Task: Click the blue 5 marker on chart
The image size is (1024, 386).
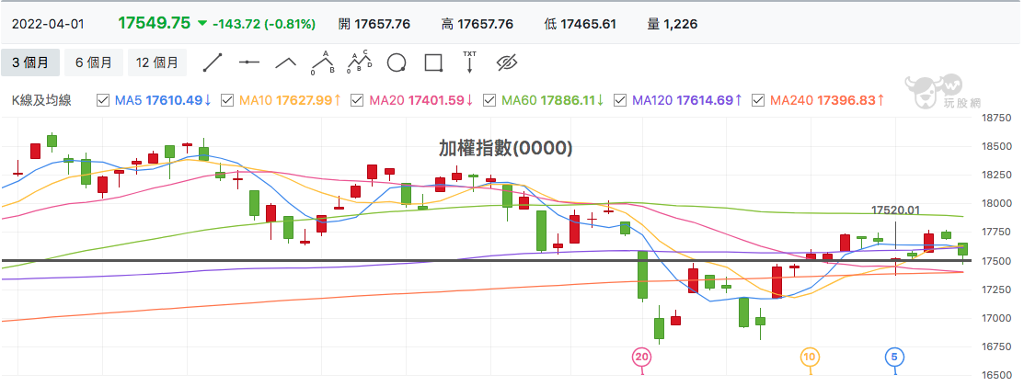Action: (x=894, y=357)
